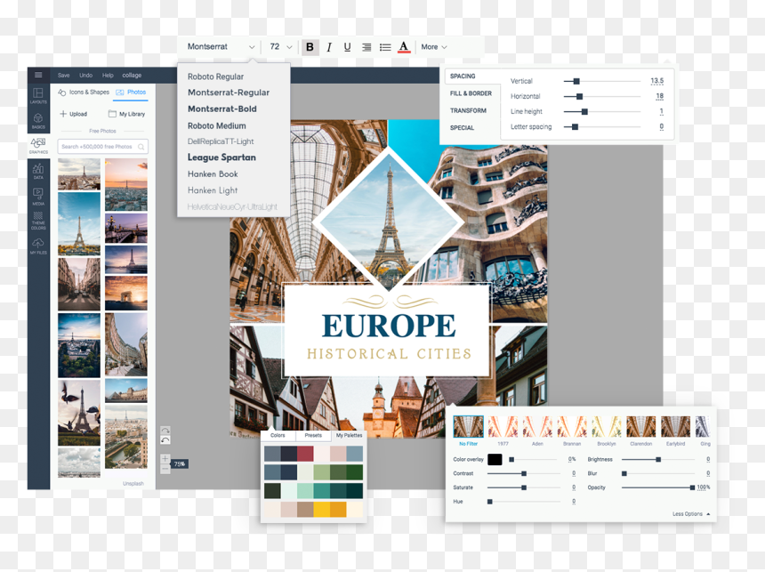Adjust the Vertical spacing slider
Viewport: 765px width, 572px height.
pyautogui.click(x=601, y=81)
